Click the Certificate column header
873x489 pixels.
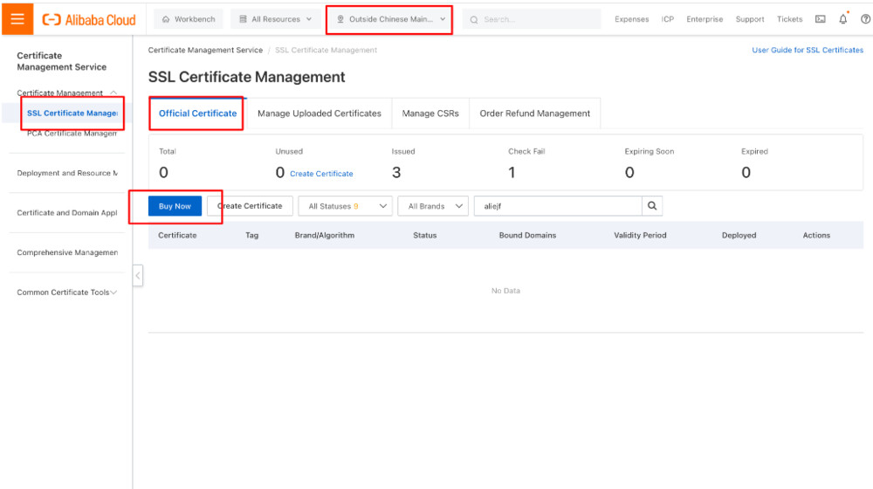click(177, 235)
